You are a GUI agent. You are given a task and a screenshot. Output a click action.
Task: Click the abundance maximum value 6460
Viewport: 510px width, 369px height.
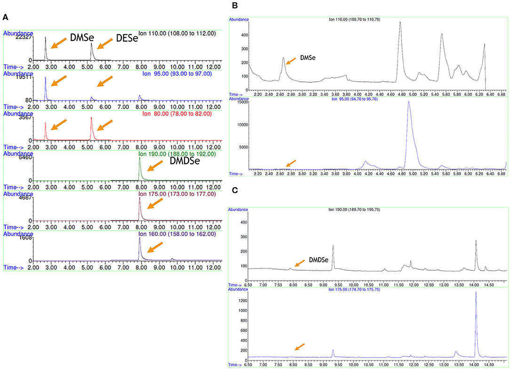point(26,157)
